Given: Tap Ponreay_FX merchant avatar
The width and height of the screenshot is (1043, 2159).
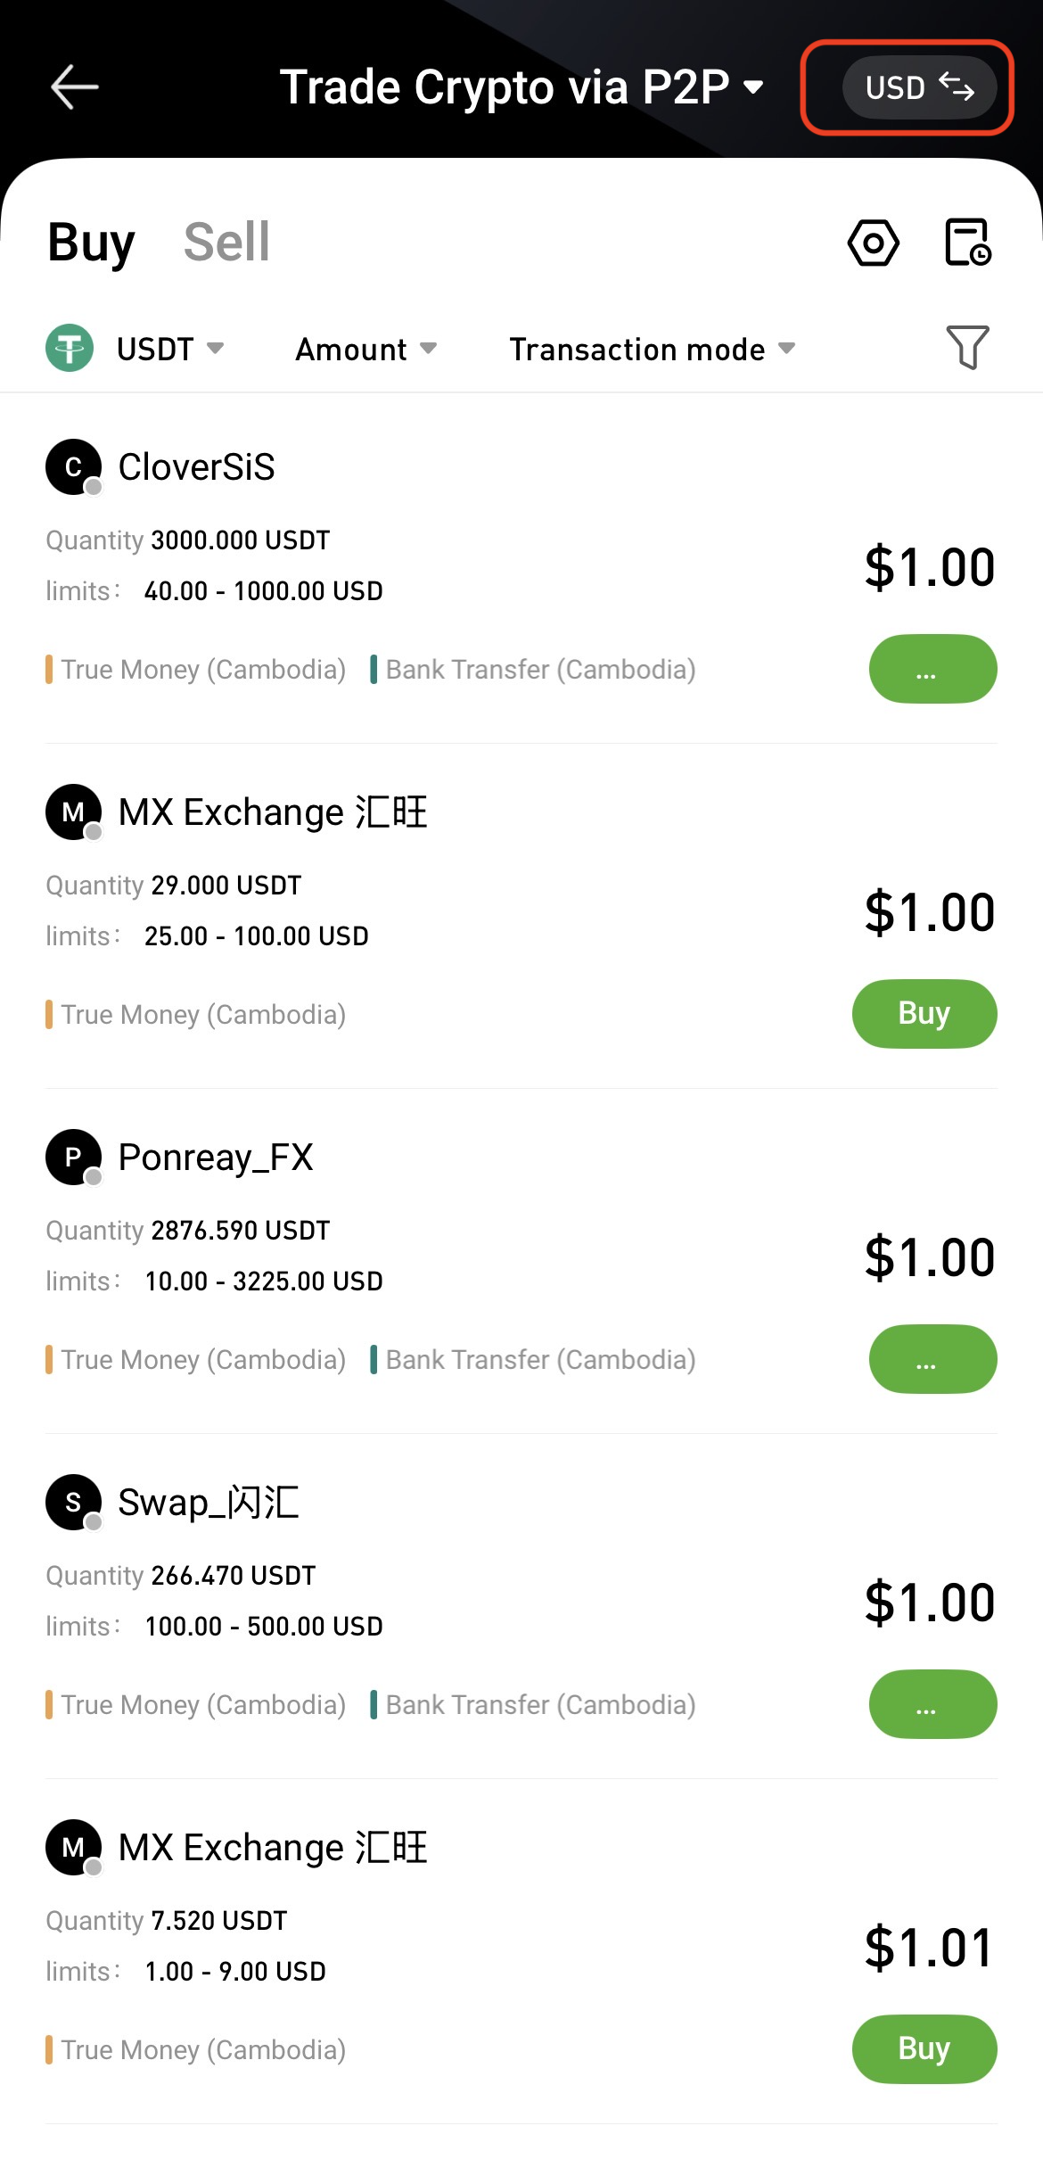Looking at the screenshot, I should 73,1157.
